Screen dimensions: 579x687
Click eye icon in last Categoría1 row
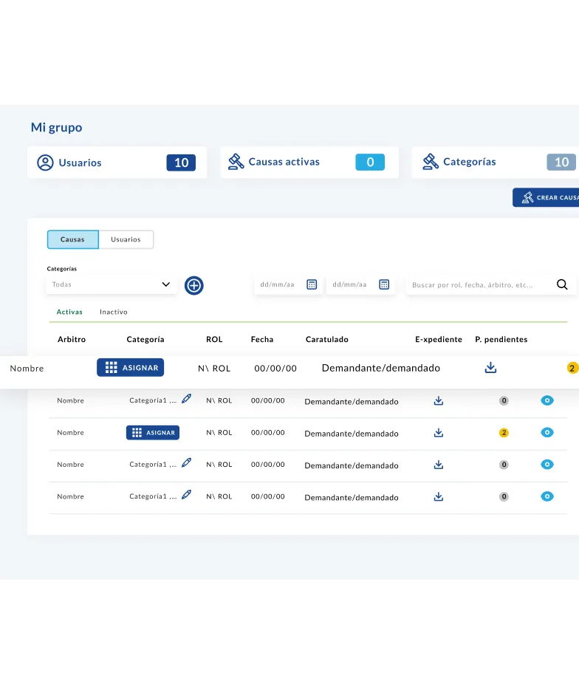click(x=547, y=496)
